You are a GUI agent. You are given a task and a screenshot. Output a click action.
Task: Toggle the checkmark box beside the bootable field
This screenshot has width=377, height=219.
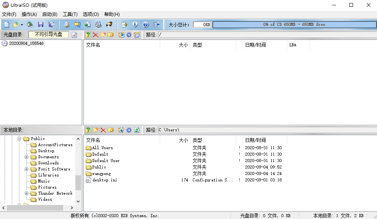[74, 35]
